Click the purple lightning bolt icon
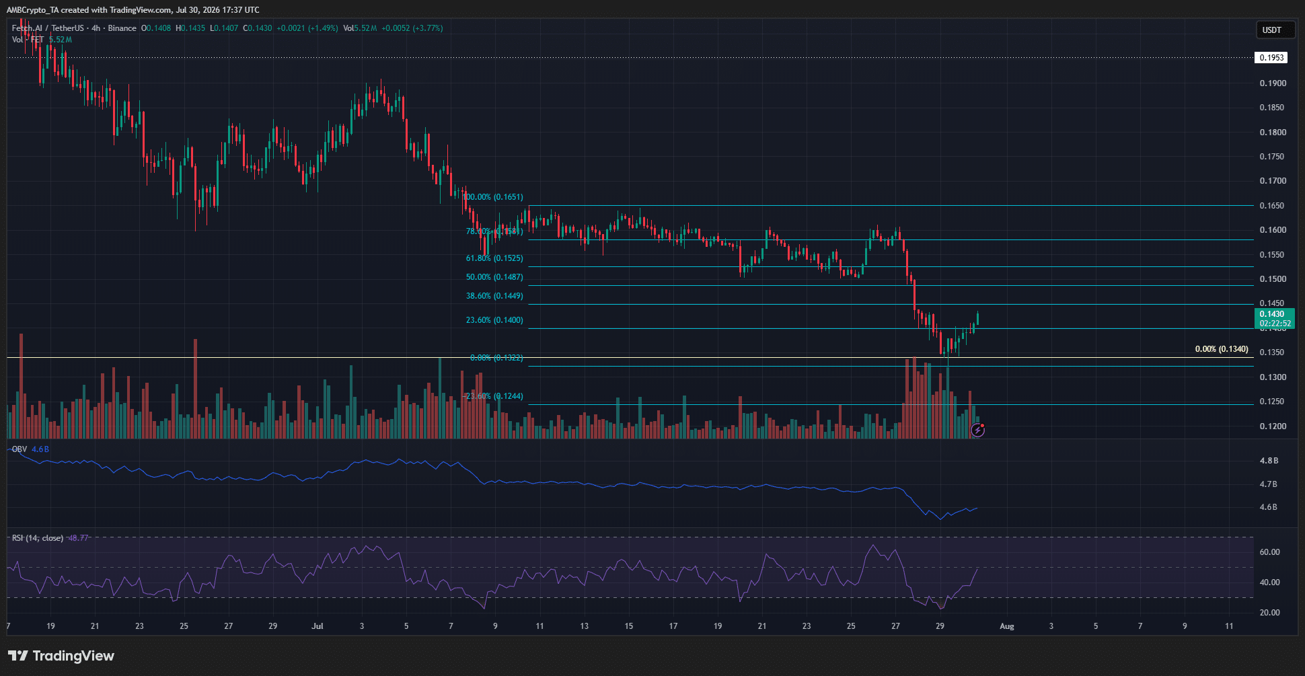This screenshot has height=676, width=1305. coord(977,430)
